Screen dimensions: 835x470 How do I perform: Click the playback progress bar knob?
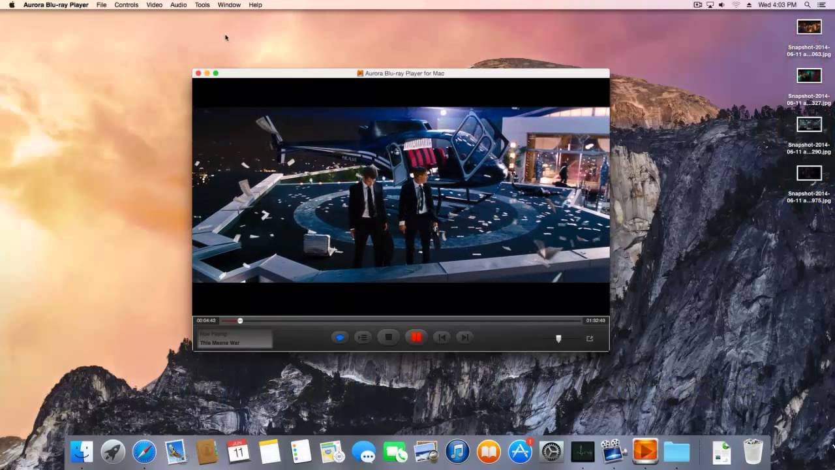pos(240,321)
